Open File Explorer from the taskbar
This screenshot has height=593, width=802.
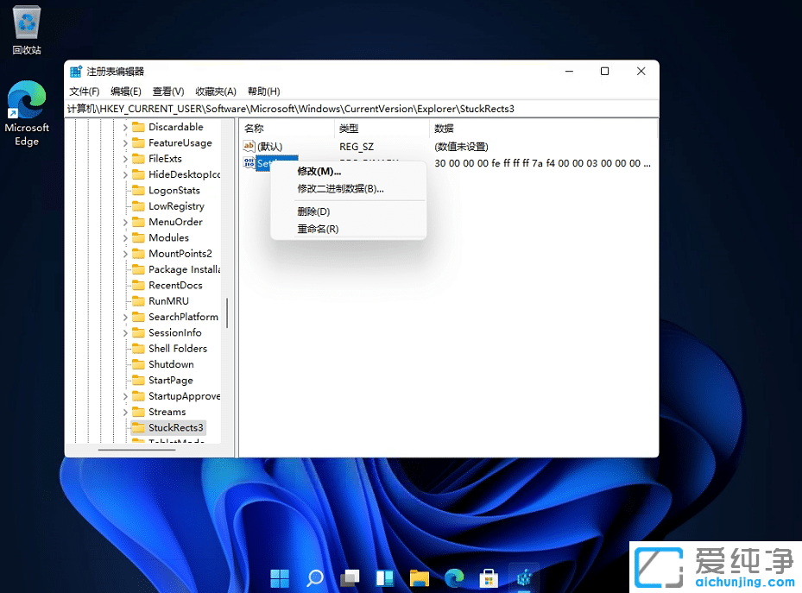(x=419, y=577)
